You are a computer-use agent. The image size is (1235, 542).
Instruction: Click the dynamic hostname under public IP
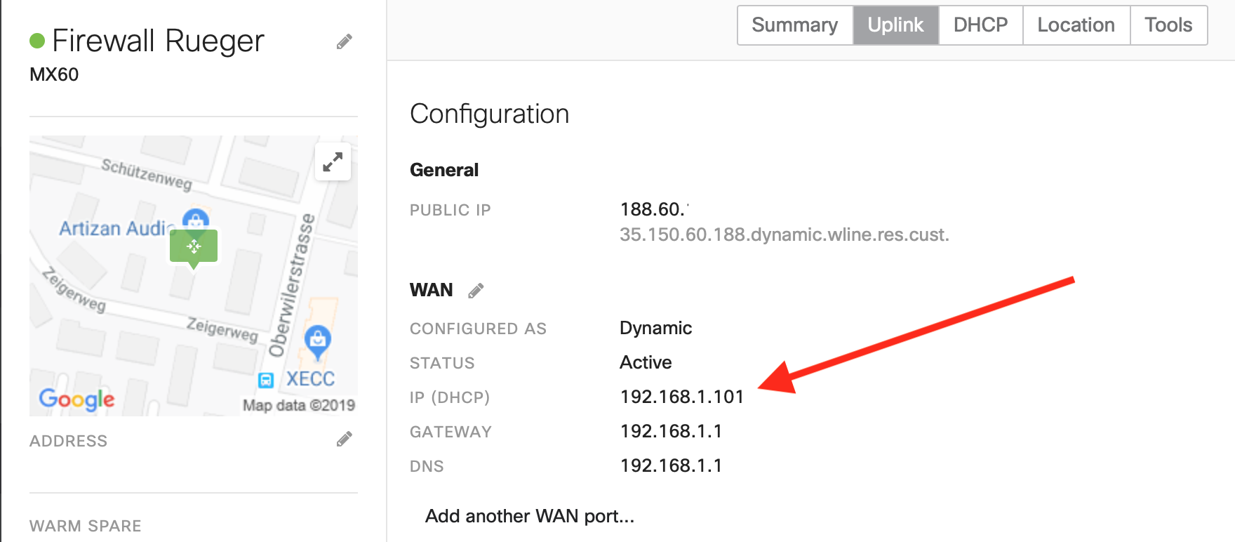784,234
